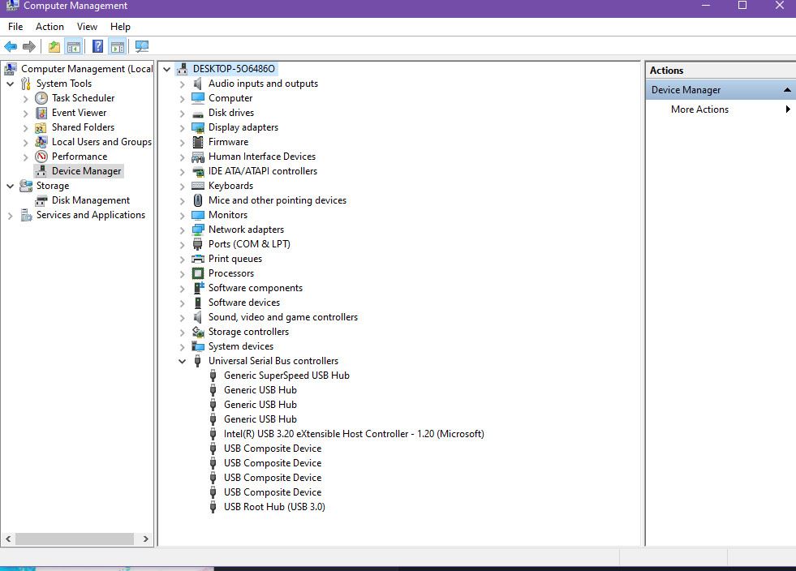The image size is (796, 571).
Task: Select Disk Management under Storage
Action: pos(90,200)
